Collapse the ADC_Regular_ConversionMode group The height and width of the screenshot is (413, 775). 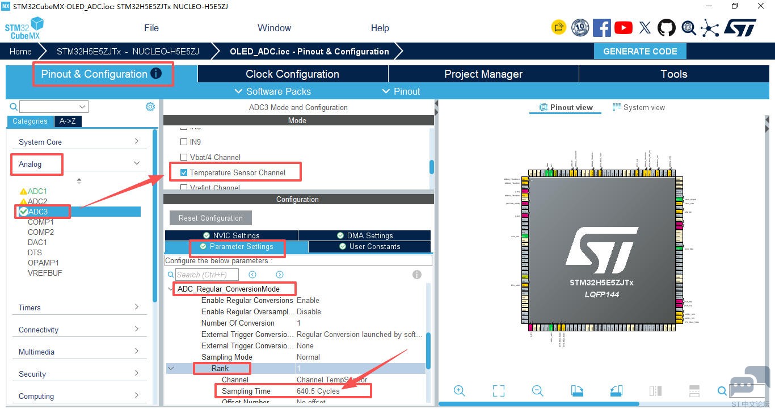click(171, 289)
